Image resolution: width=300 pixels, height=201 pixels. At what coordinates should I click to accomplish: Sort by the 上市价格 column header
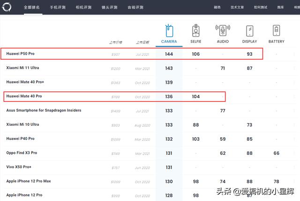pyautogui.click(x=116, y=43)
